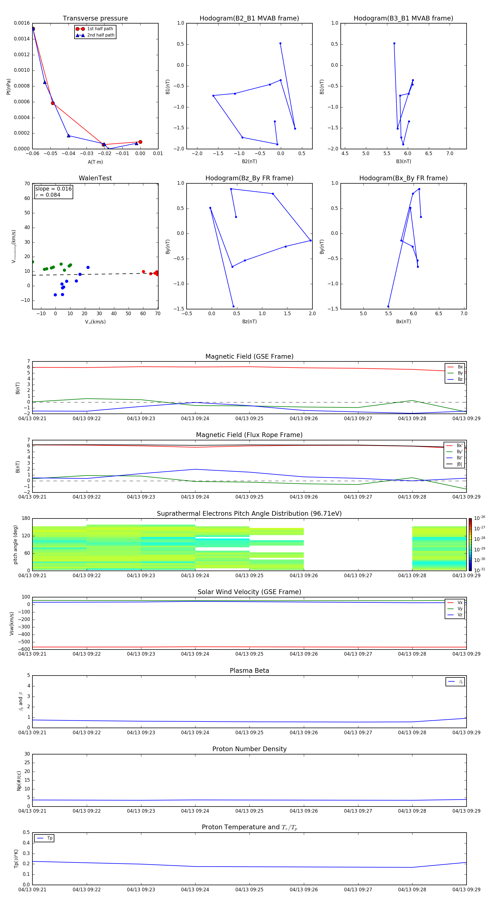Click the "V_A(km/s)" x-axis label

tap(95, 322)
